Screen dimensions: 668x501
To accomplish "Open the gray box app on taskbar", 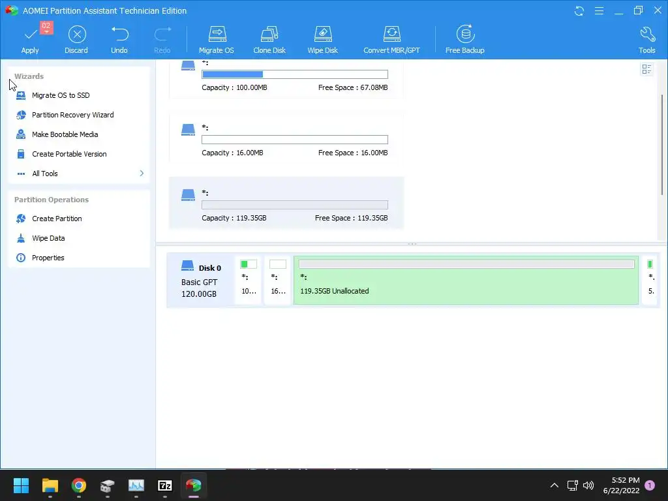I will (x=108, y=485).
